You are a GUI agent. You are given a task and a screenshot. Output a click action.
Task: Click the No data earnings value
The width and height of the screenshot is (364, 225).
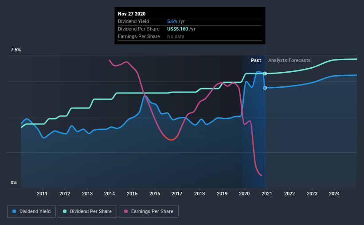point(176,36)
